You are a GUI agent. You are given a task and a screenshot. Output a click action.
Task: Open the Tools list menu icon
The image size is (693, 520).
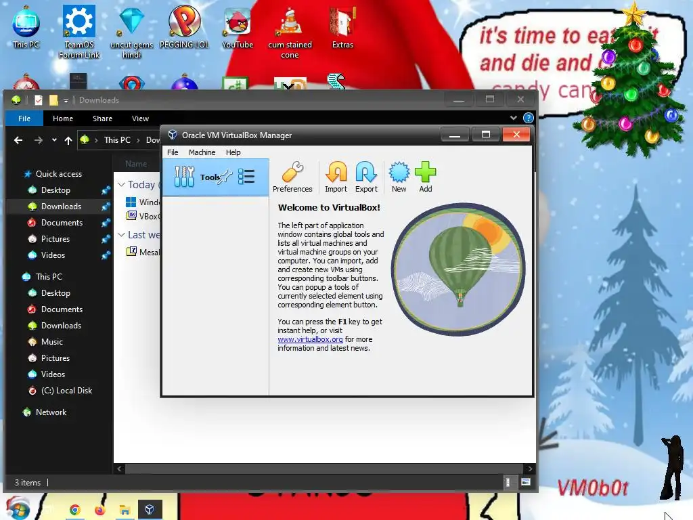click(246, 177)
